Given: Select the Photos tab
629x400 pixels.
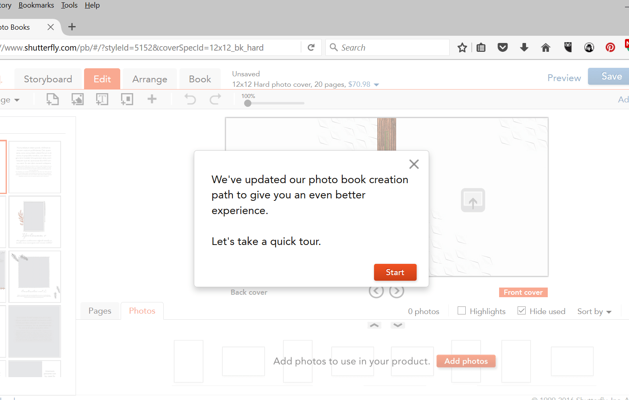Looking at the screenshot, I should pyautogui.click(x=142, y=311).
